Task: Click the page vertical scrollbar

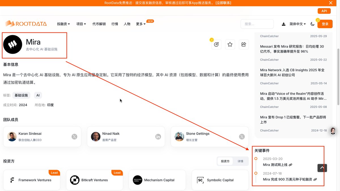Action: click(x=338, y=77)
